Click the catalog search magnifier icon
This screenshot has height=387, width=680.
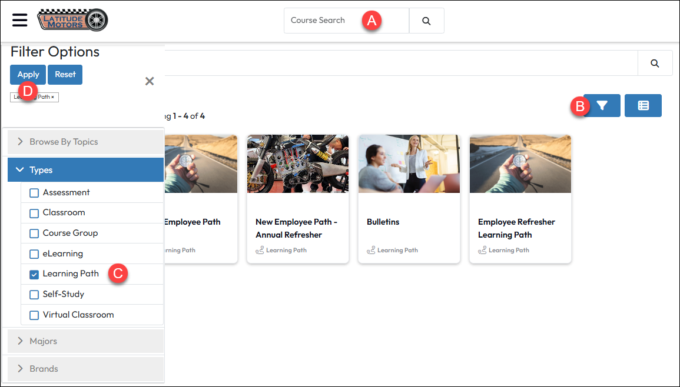click(655, 64)
